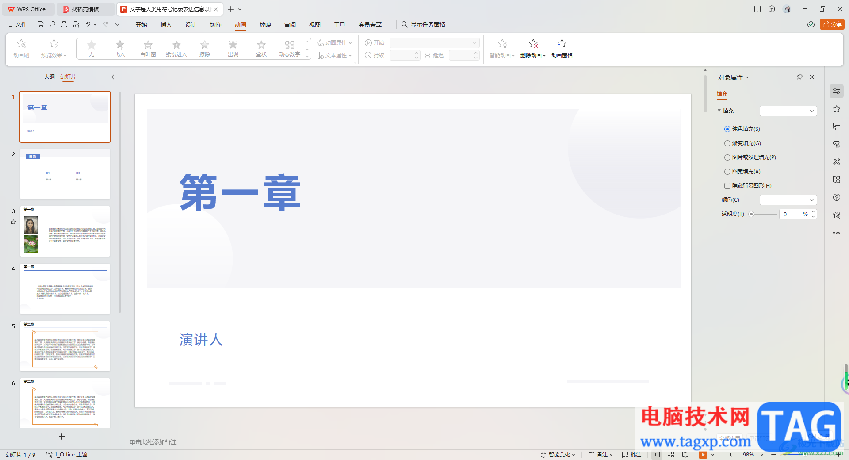Expand the animation effects gallery
The height and width of the screenshot is (460, 849).
(x=307, y=56)
